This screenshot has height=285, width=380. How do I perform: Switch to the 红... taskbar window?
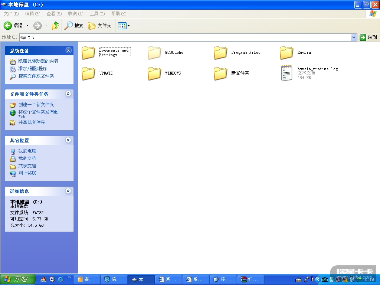coord(251,279)
